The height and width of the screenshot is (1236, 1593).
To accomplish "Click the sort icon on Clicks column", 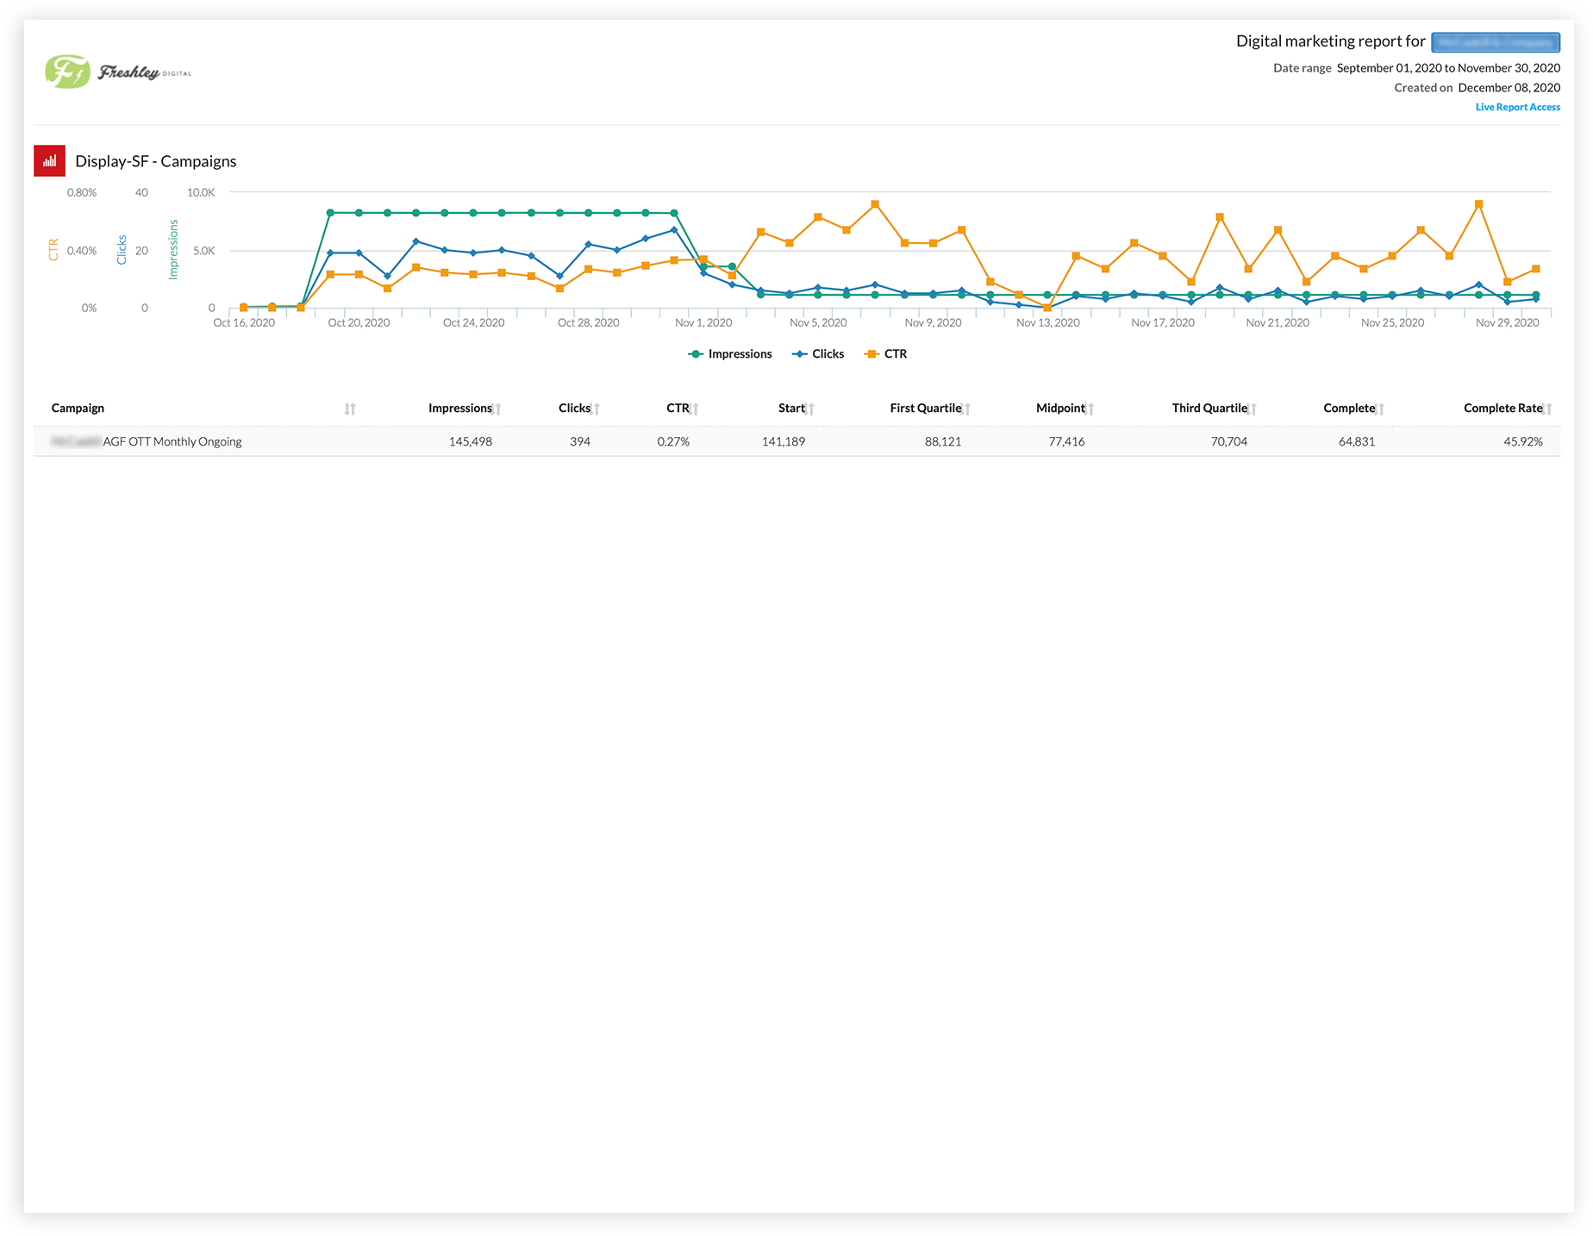I will coord(597,408).
